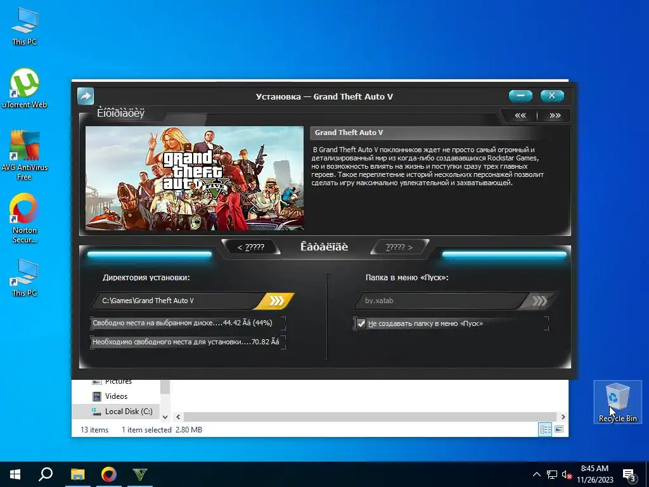649x487 pixels.
Task: Open the clock showing 8:45 AM
Action: pos(594,474)
